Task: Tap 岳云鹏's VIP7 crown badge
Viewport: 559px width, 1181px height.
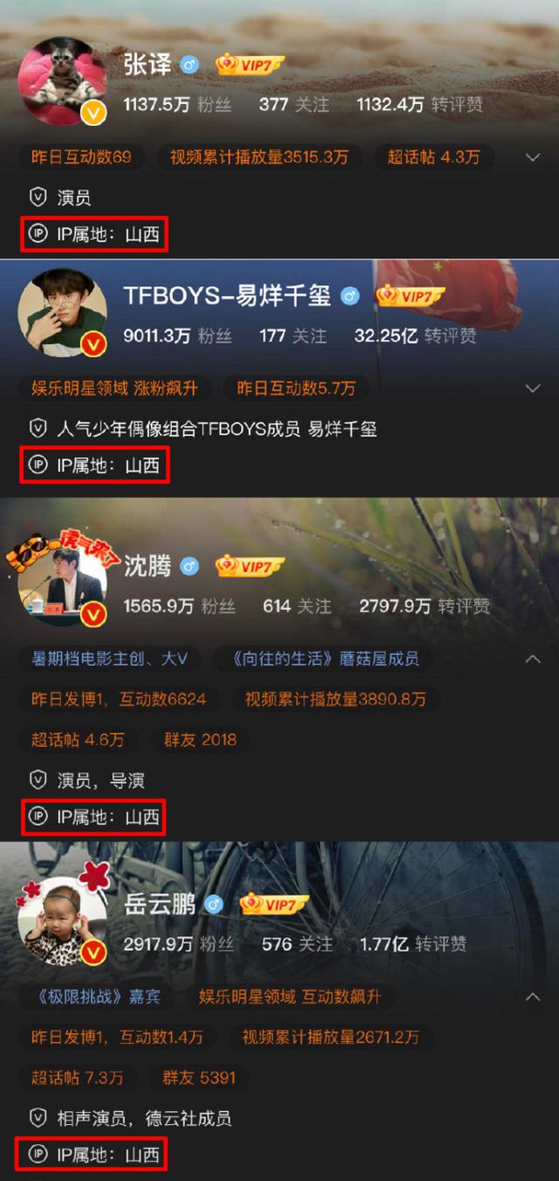Action: click(274, 904)
